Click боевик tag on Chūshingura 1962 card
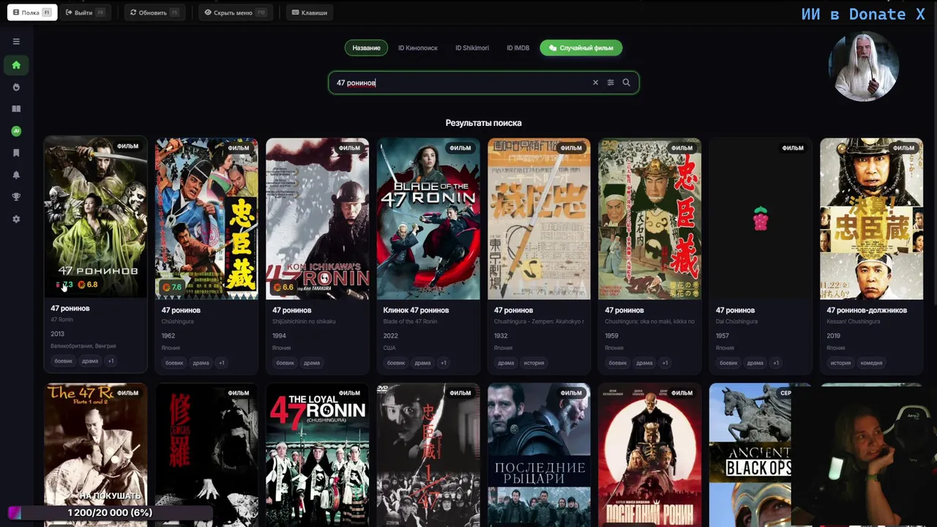 174,363
